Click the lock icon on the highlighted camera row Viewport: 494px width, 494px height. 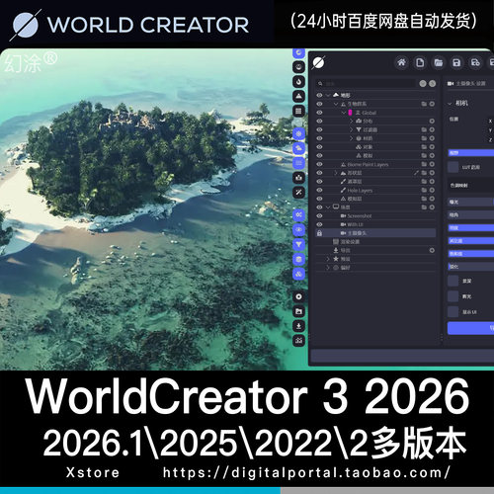[319, 233]
